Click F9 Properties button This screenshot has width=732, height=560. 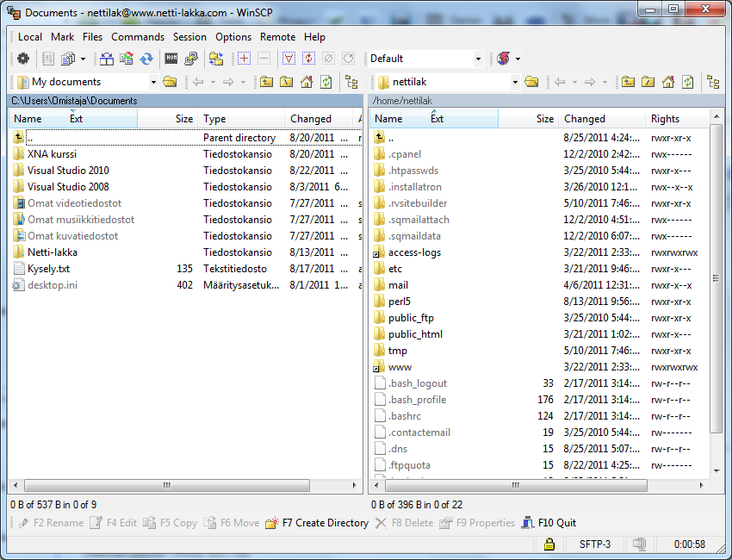(x=477, y=523)
